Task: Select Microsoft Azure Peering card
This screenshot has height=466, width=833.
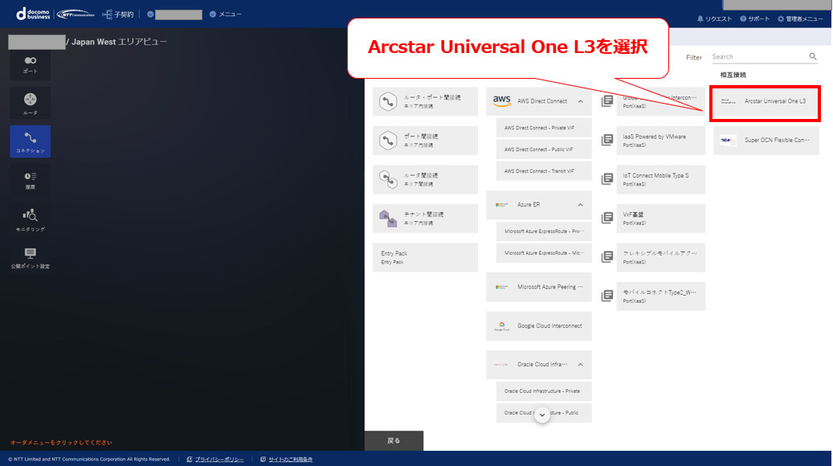Action: point(539,287)
